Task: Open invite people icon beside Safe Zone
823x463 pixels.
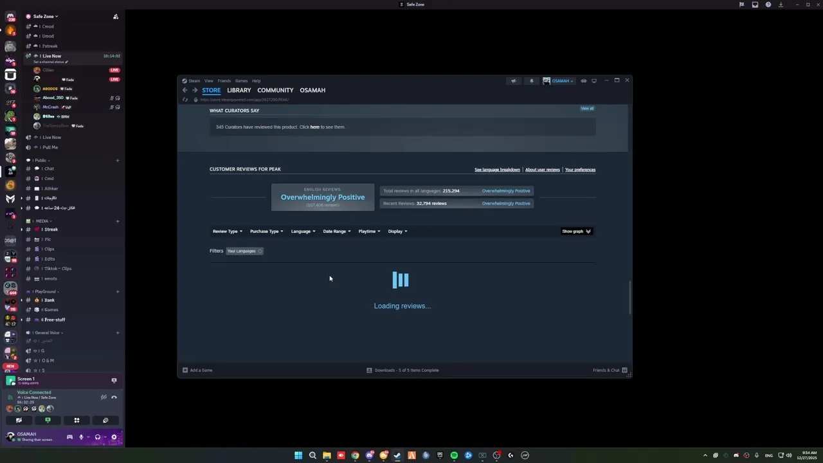Action: (x=116, y=17)
